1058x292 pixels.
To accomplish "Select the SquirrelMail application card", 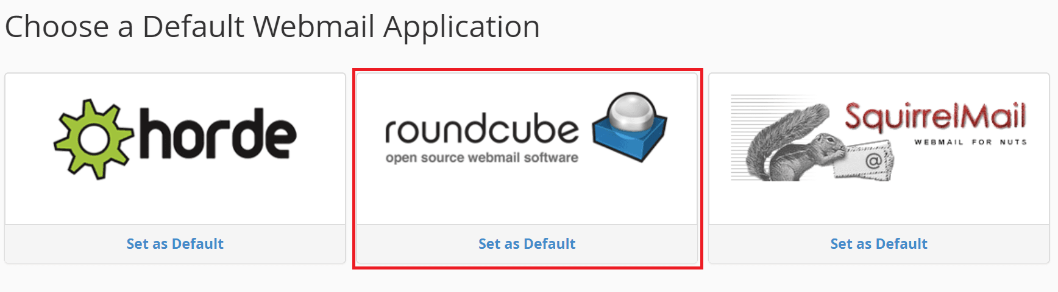I will point(879,169).
